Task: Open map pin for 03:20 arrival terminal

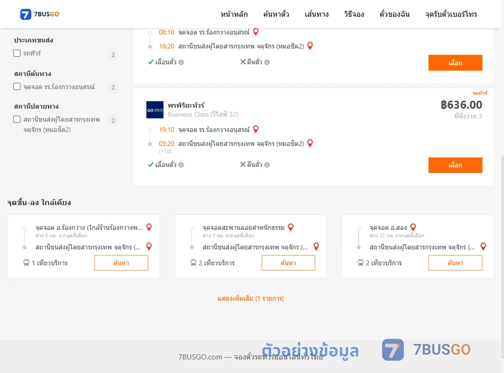Action: [310, 143]
